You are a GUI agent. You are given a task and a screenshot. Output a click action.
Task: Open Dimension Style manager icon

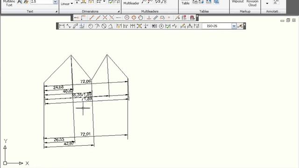point(240,26)
